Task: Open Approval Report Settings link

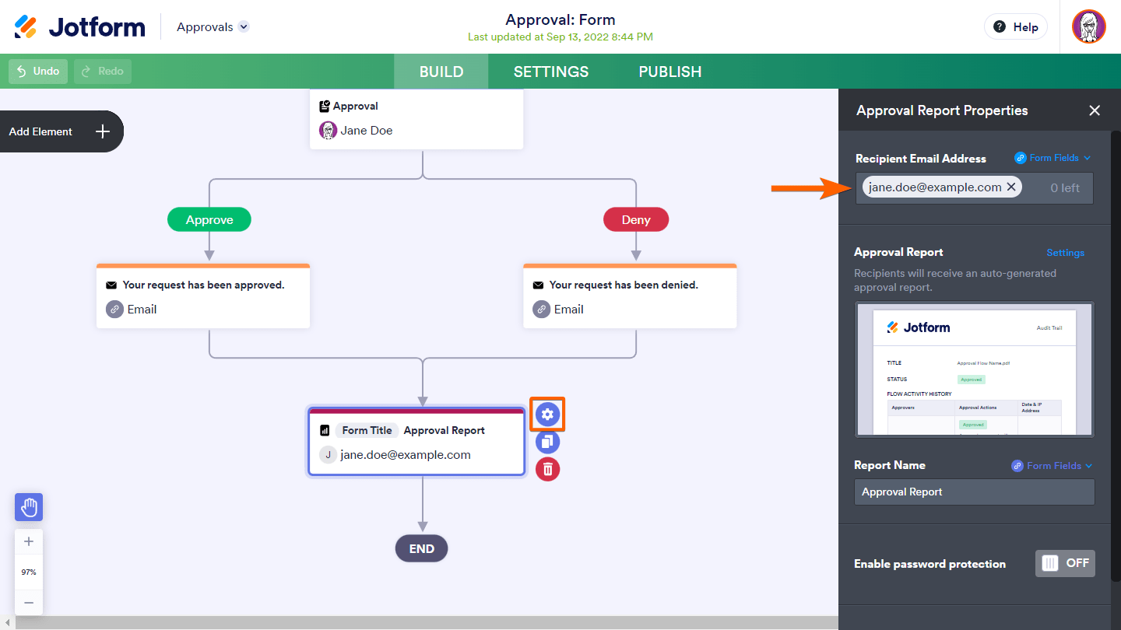Action: click(x=1065, y=253)
